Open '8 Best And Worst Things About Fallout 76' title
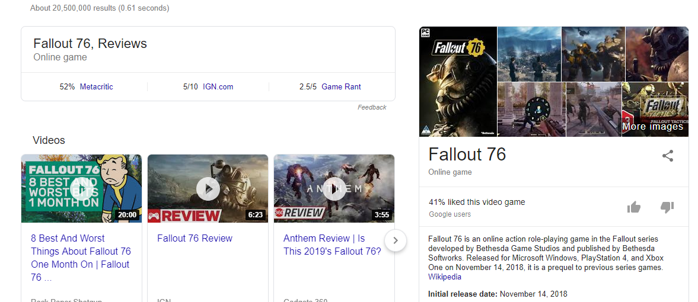Screen dimensions: 698x302 pyautogui.click(x=81, y=258)
